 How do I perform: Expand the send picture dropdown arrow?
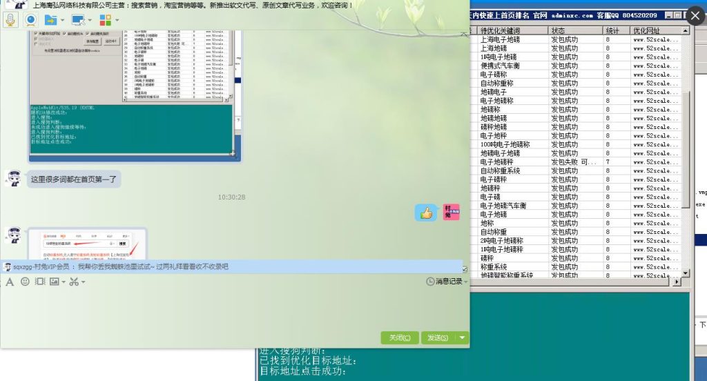tap(64, 282)
